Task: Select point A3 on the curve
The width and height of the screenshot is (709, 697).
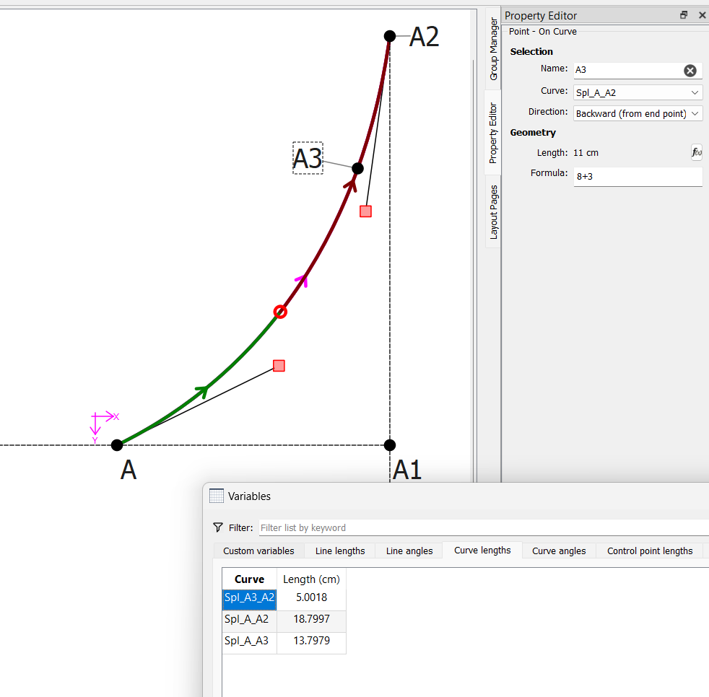Action: coord(357,169)
